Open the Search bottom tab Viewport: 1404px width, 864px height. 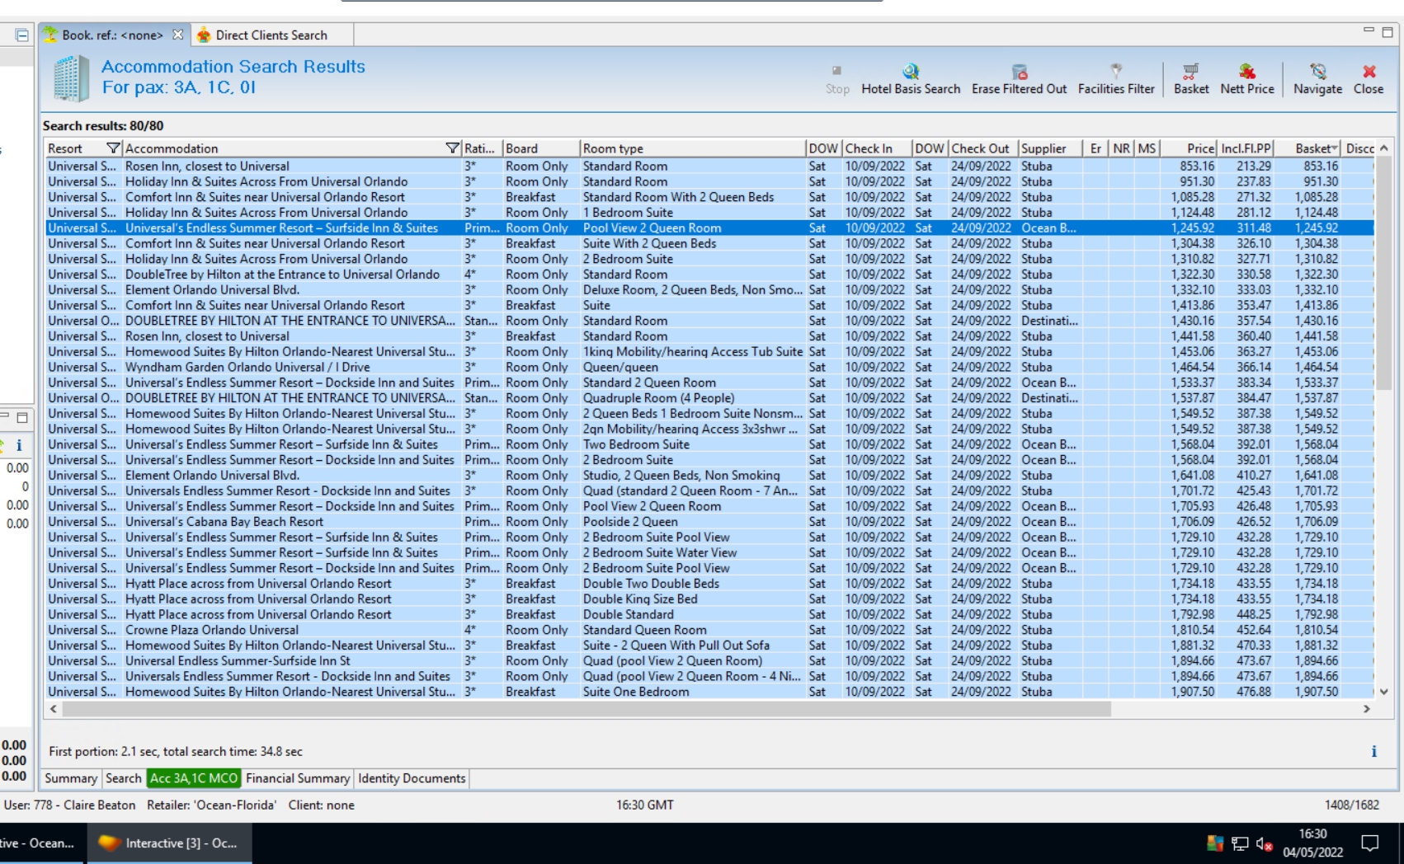click(x=124, y=778)
